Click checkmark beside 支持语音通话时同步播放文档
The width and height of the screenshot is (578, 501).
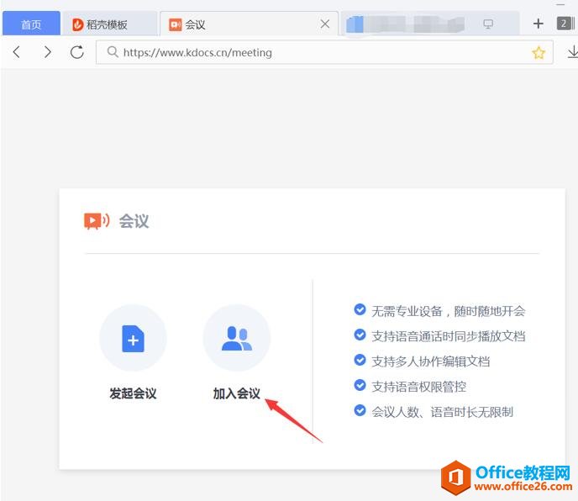(x=360, y=335)
